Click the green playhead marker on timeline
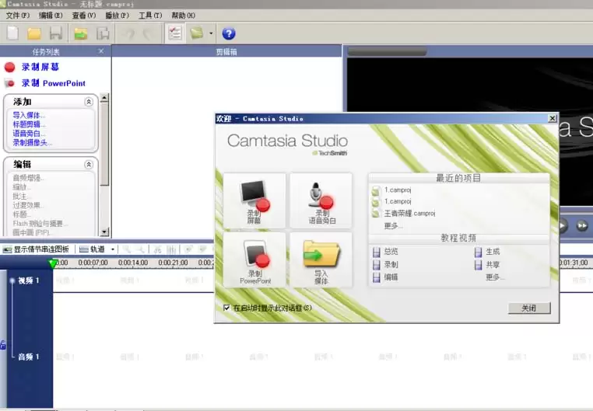Viewport: 593px width, 411px height. click(54, 263)
